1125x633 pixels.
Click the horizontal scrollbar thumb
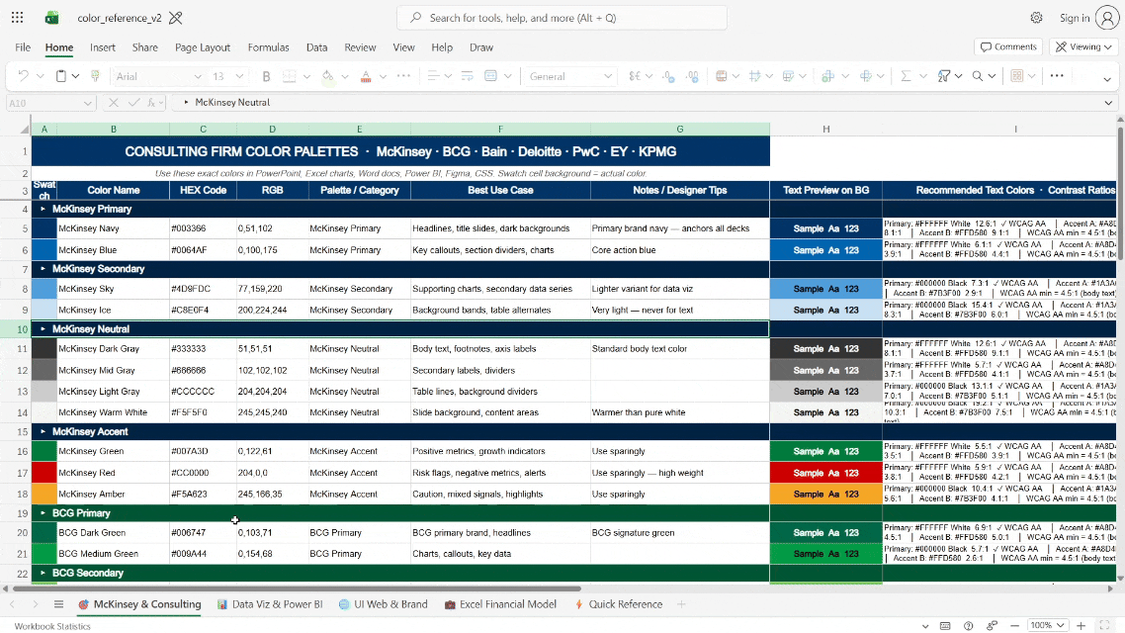tap(297, 588)
